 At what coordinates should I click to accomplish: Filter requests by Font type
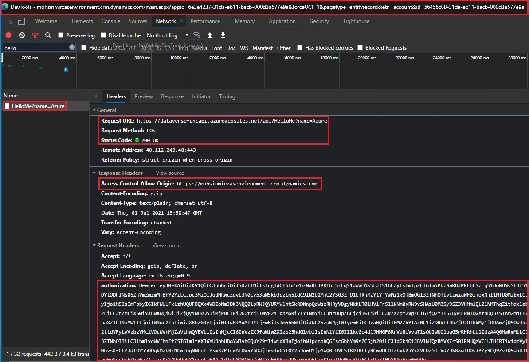(216, 48)
